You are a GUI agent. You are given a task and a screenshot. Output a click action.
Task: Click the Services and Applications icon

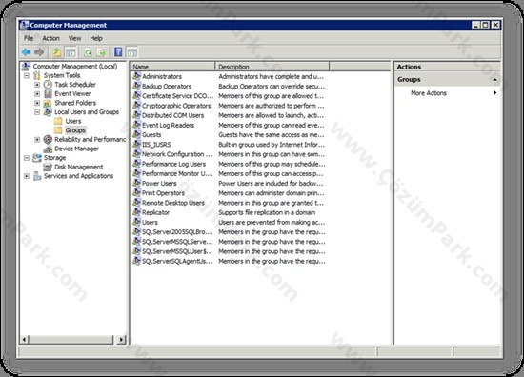click(x=37, y=175)
